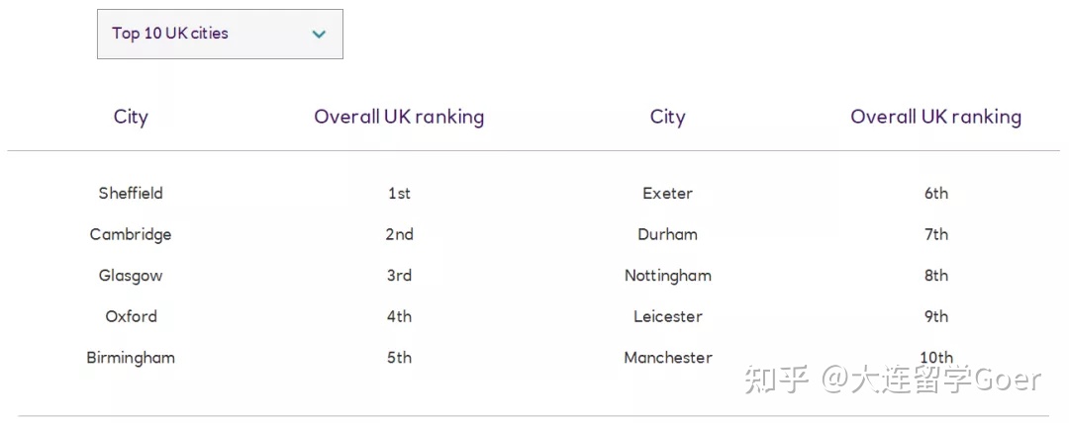The image size is (1069, 423).
Task: Select Durham in the right column
Action: [667, 234]
